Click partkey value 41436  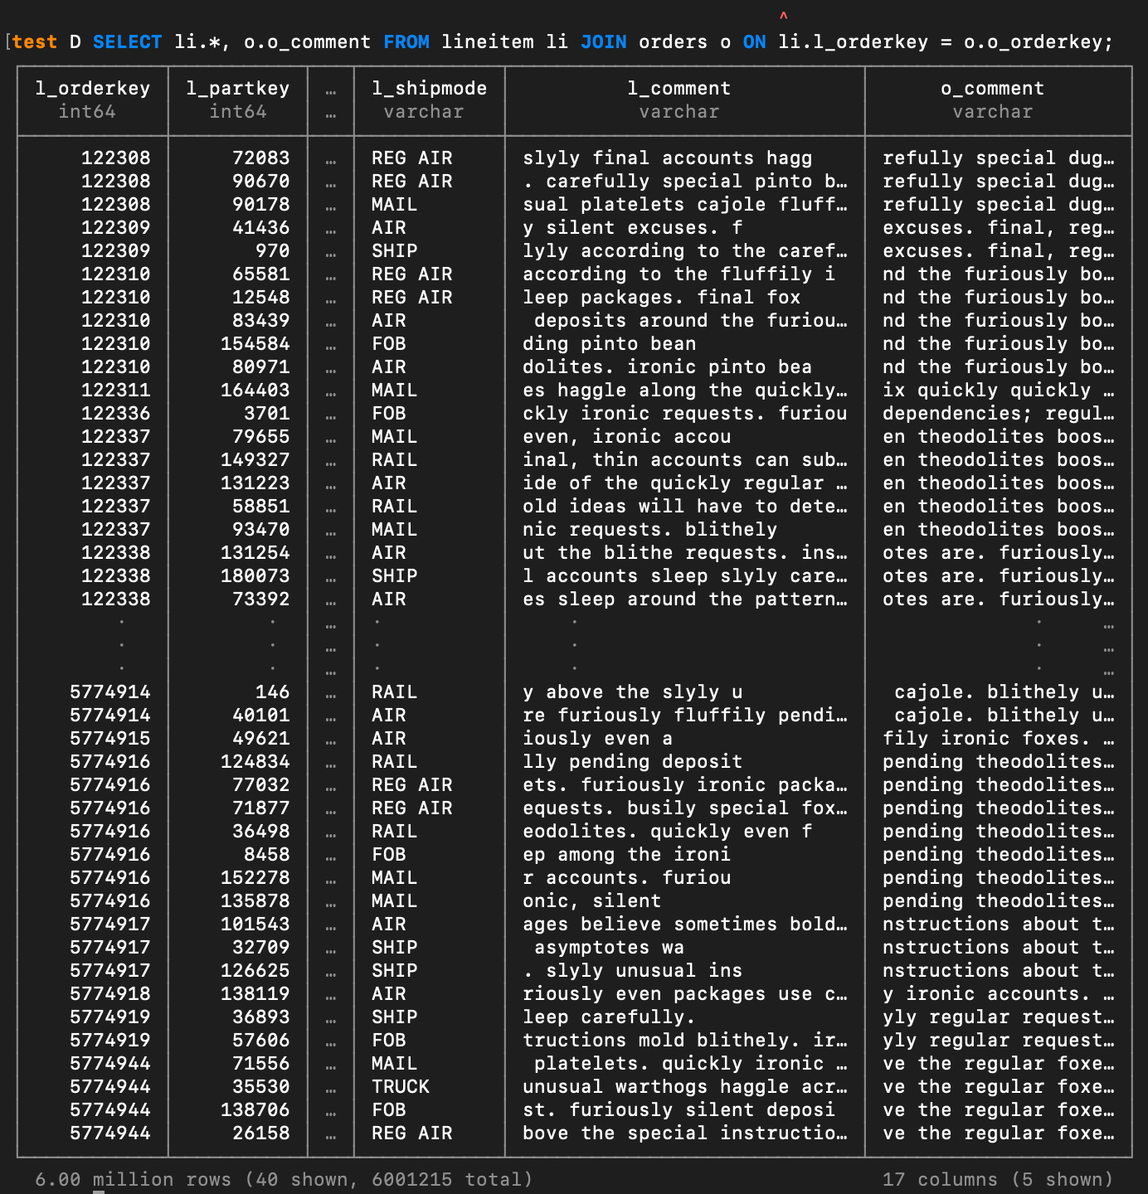(x=261, y=228)
